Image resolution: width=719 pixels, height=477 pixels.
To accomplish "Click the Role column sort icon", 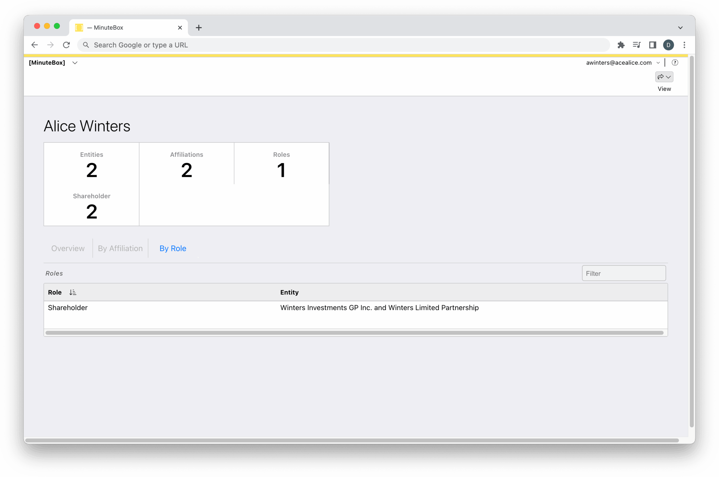I will click(x=72, y=292).
